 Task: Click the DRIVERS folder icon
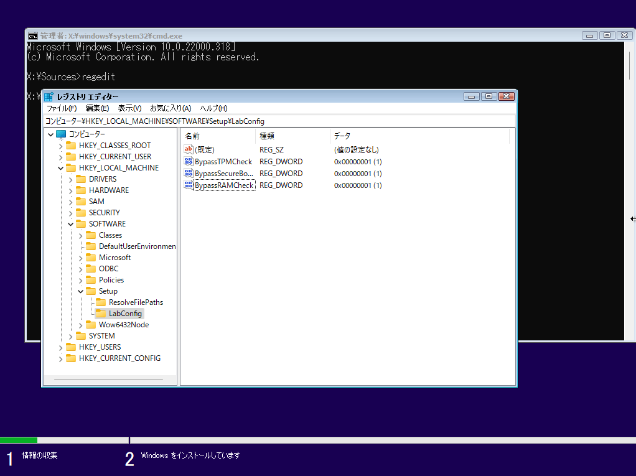click(x=81, y=179)
